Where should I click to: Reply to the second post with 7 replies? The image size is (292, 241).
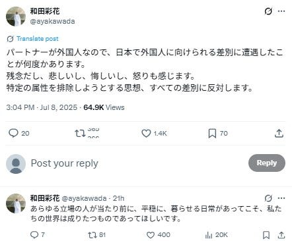[x=34, y=235]
